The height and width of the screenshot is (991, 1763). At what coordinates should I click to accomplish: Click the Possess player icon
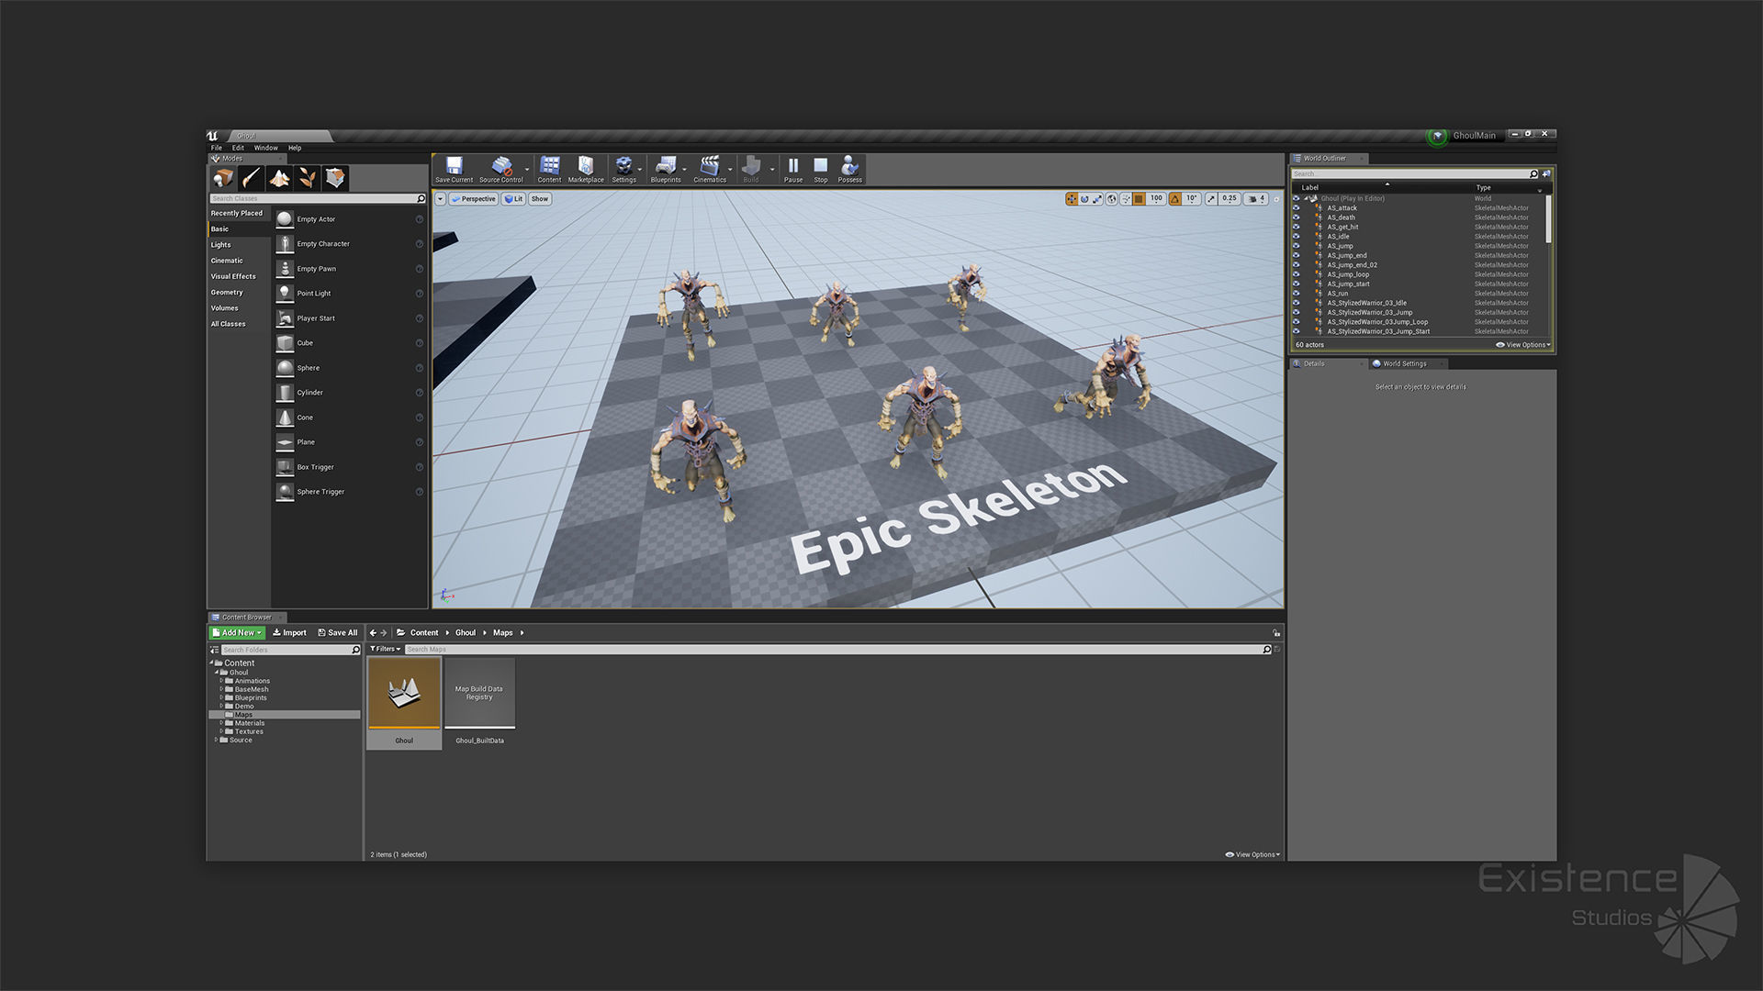[x=849, y=168]
